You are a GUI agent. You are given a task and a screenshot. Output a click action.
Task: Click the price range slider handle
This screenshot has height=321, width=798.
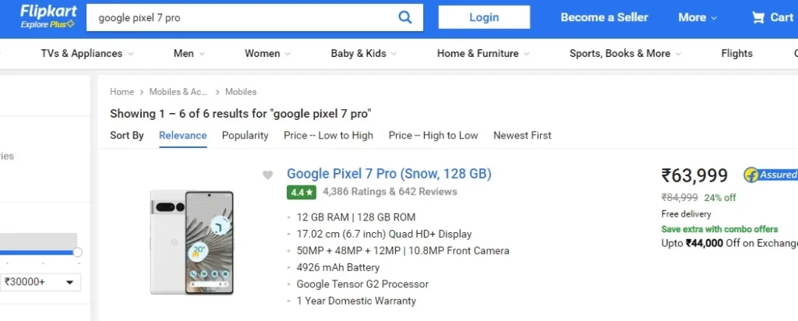pyautogui.click(x=77, y=252)
